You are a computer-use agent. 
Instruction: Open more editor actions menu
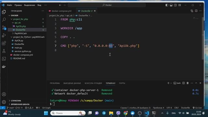(200, 11)
